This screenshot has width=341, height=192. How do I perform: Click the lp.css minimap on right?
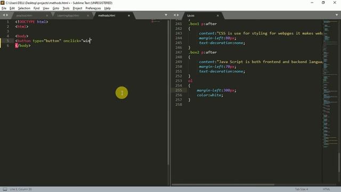(330, 84)
